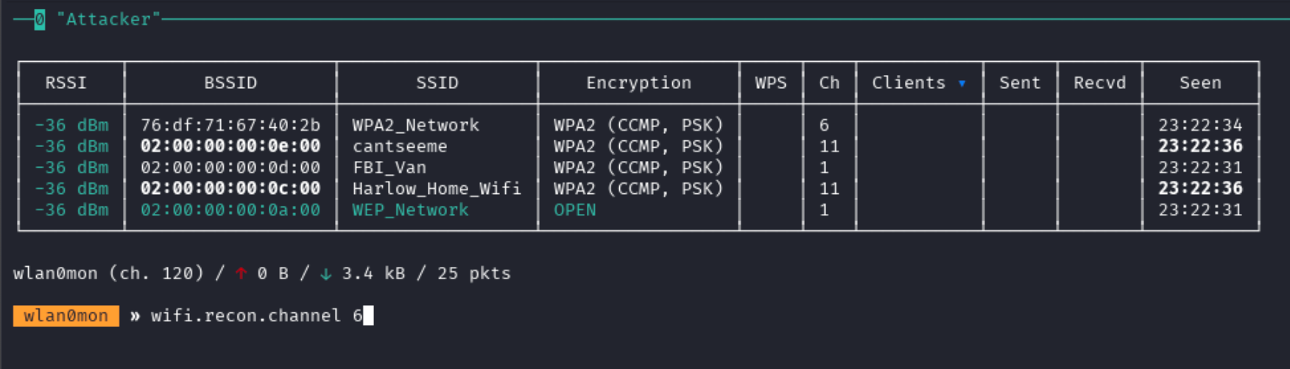The height and width of the screenshot is (369, 1290).
Task: Click the Encryption column header
Action: coord(638,83)
